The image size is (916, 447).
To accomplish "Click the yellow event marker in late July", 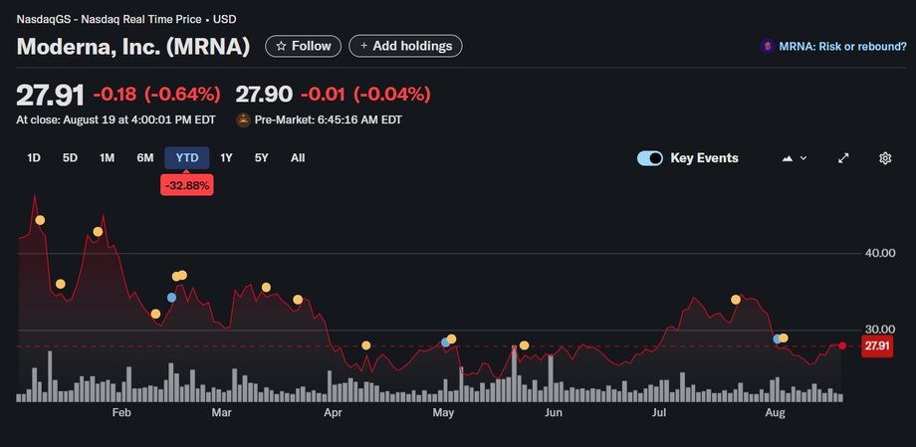I will 736,300.
